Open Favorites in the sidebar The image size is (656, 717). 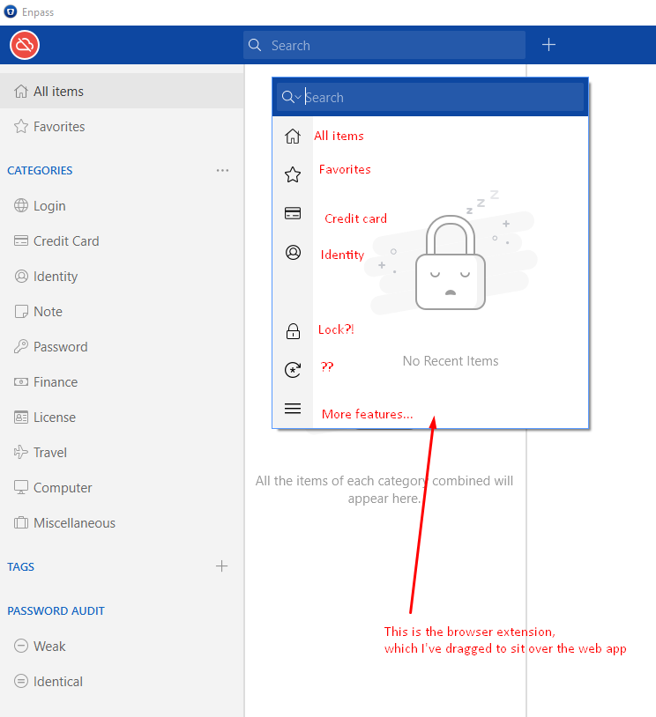[x=122, y=127]
